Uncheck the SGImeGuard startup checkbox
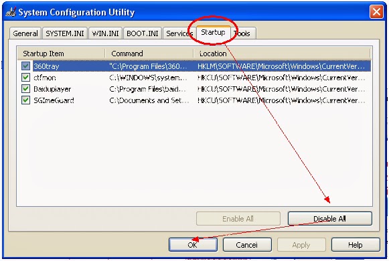The width and height of the screenshot is (389, 261). tap(25, 100)
